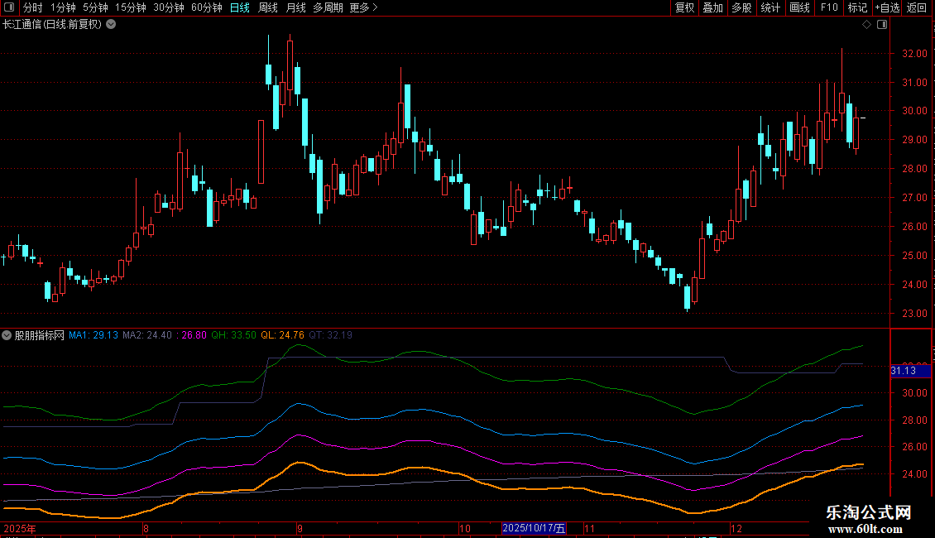Image resolution: width=935 pixels, height=538 pixels.
Task: Switch to the 分时 intraday view
Action: [32, 8]
